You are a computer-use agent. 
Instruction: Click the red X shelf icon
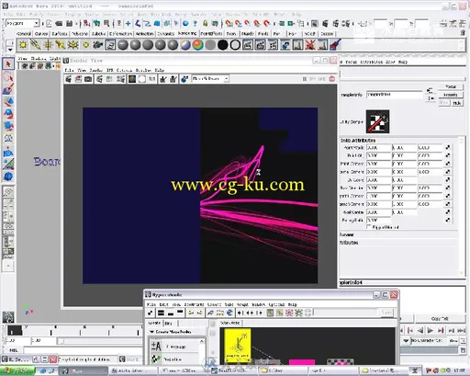(x=310, y=45)
